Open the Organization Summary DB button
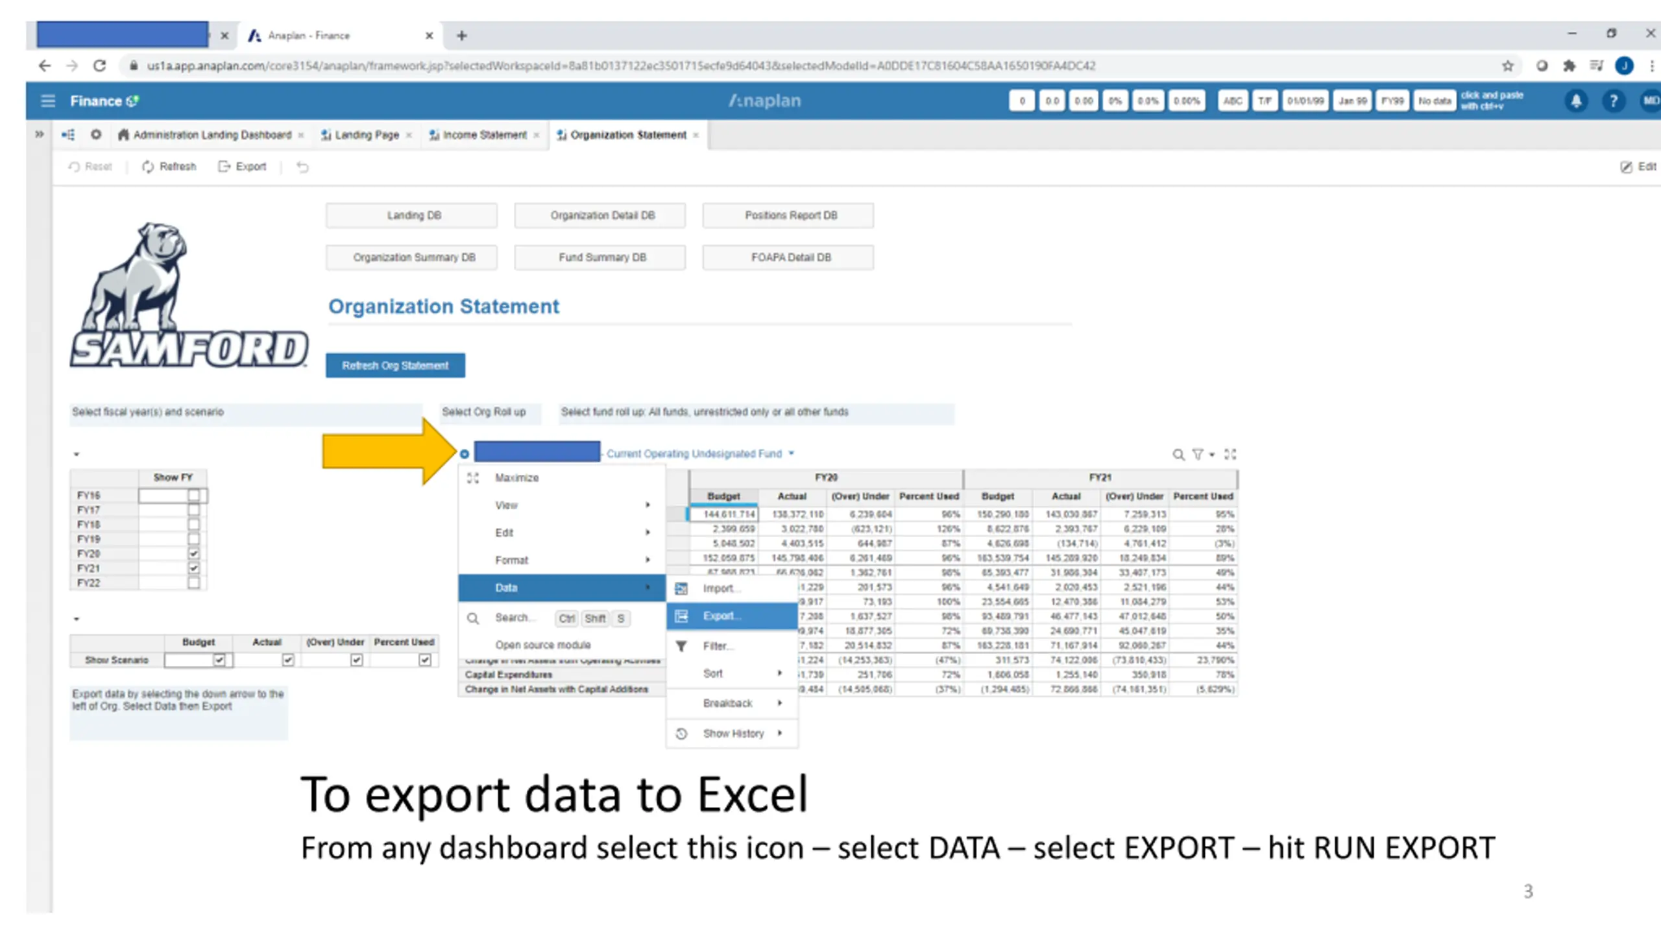Screen dimensions: 1661x934 point(412,257)
